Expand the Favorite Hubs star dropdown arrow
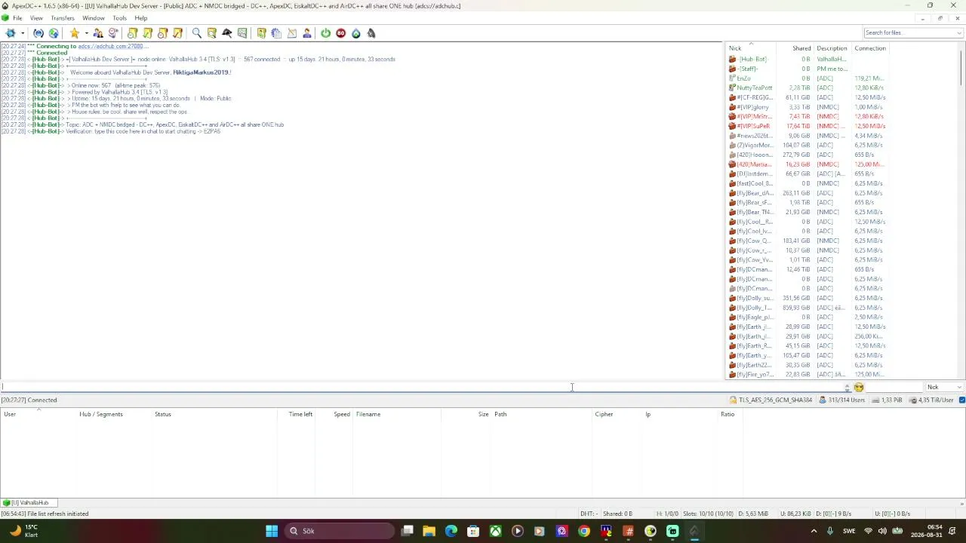Image resolution: width=966 pixels, height=543 pixels. (86, 33)
